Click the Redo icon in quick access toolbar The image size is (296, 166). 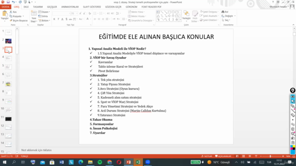[x=20, y=2]
